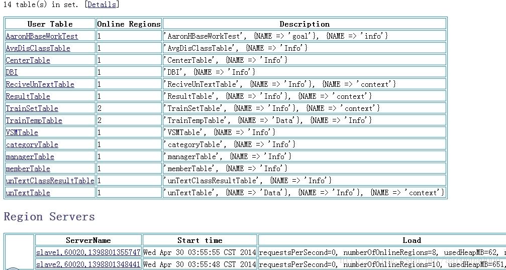Click the Description column header
Image resolution: width=506 pixels, height=270 pixels.
pyautogui.click(x=305, y=24)
